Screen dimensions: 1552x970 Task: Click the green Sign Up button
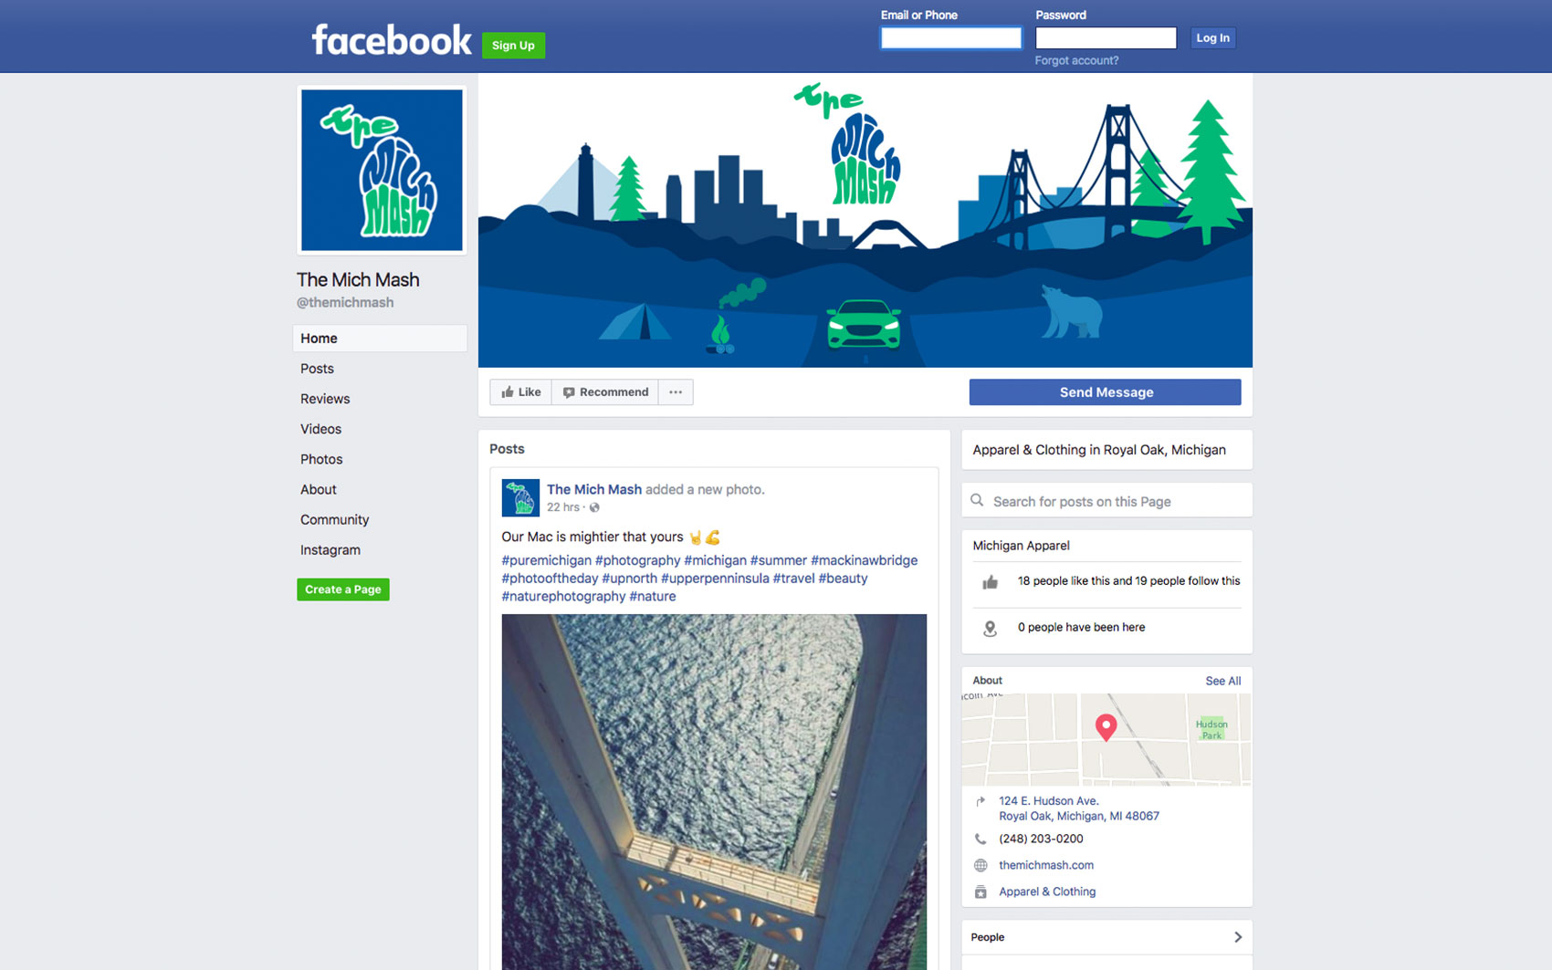coord(513,45)
